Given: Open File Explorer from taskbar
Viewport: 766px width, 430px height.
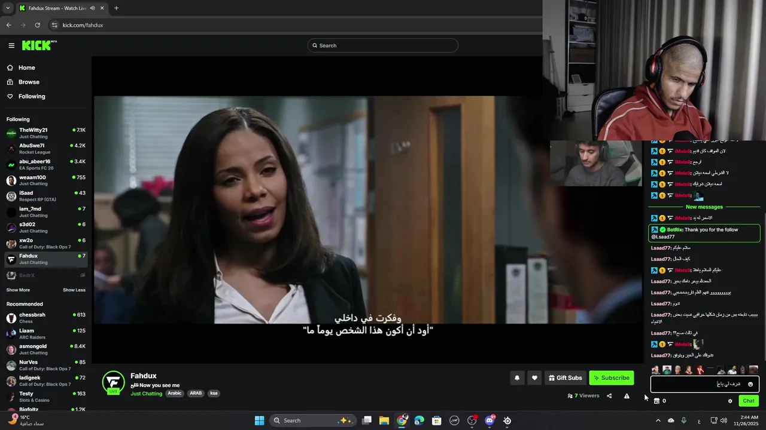Looking at the screenshot, I should pyautogui.click(x=384, y=420).
